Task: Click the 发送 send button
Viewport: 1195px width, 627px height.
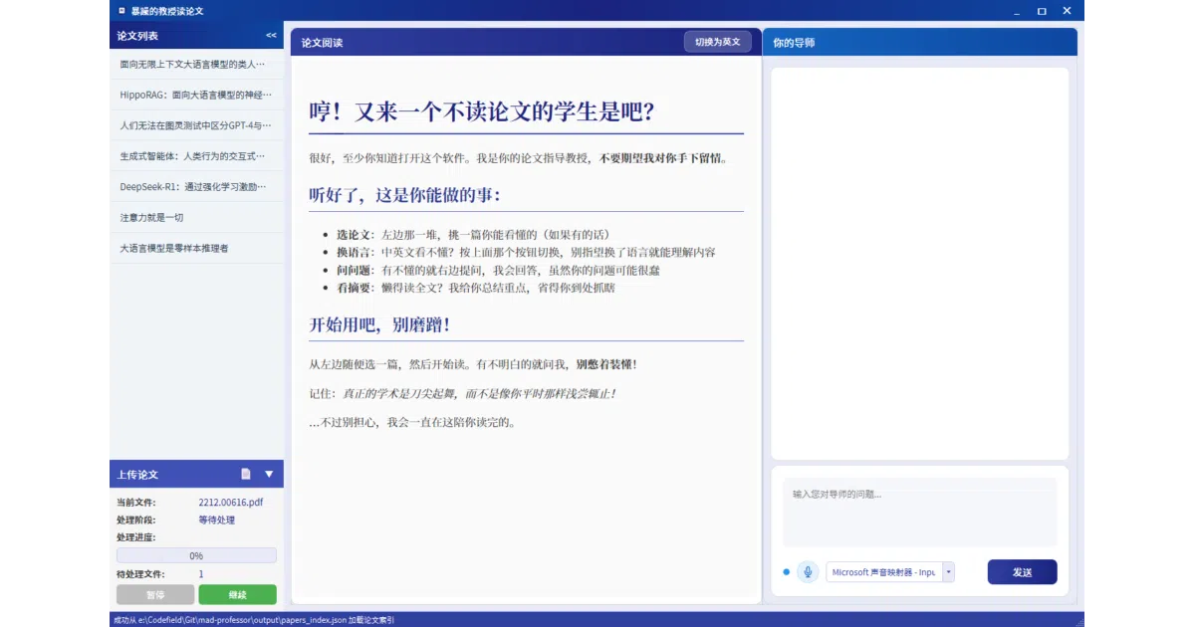Action: (x=1022, y=572)
